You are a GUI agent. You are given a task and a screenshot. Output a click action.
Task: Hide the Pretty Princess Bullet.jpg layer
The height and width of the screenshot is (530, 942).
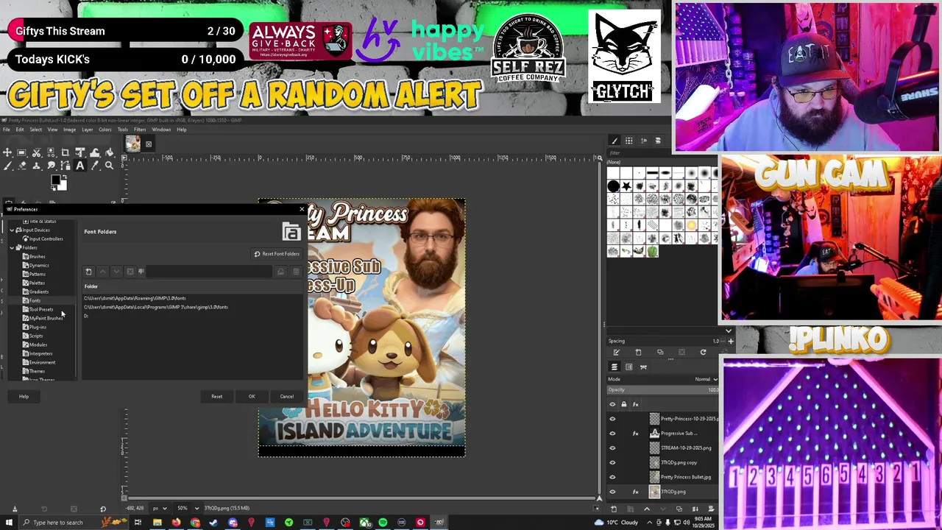click(612, 477)
